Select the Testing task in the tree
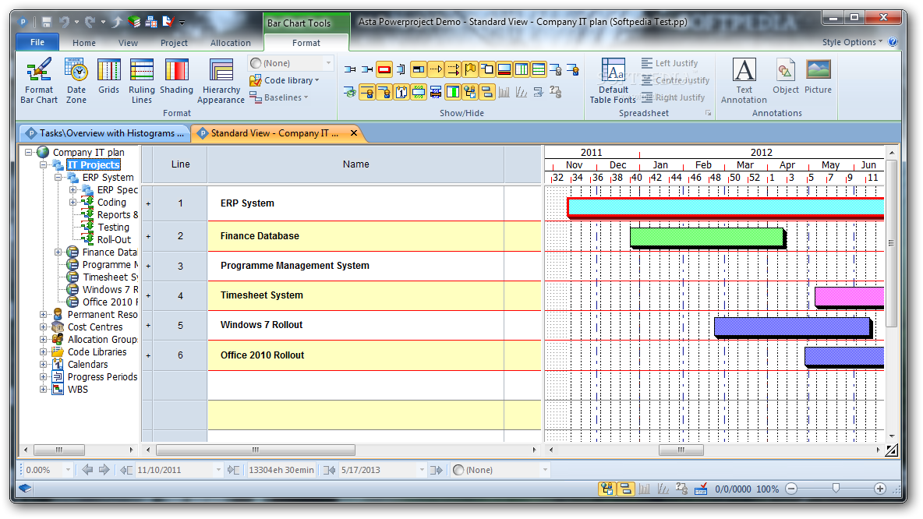 point(113,227)
